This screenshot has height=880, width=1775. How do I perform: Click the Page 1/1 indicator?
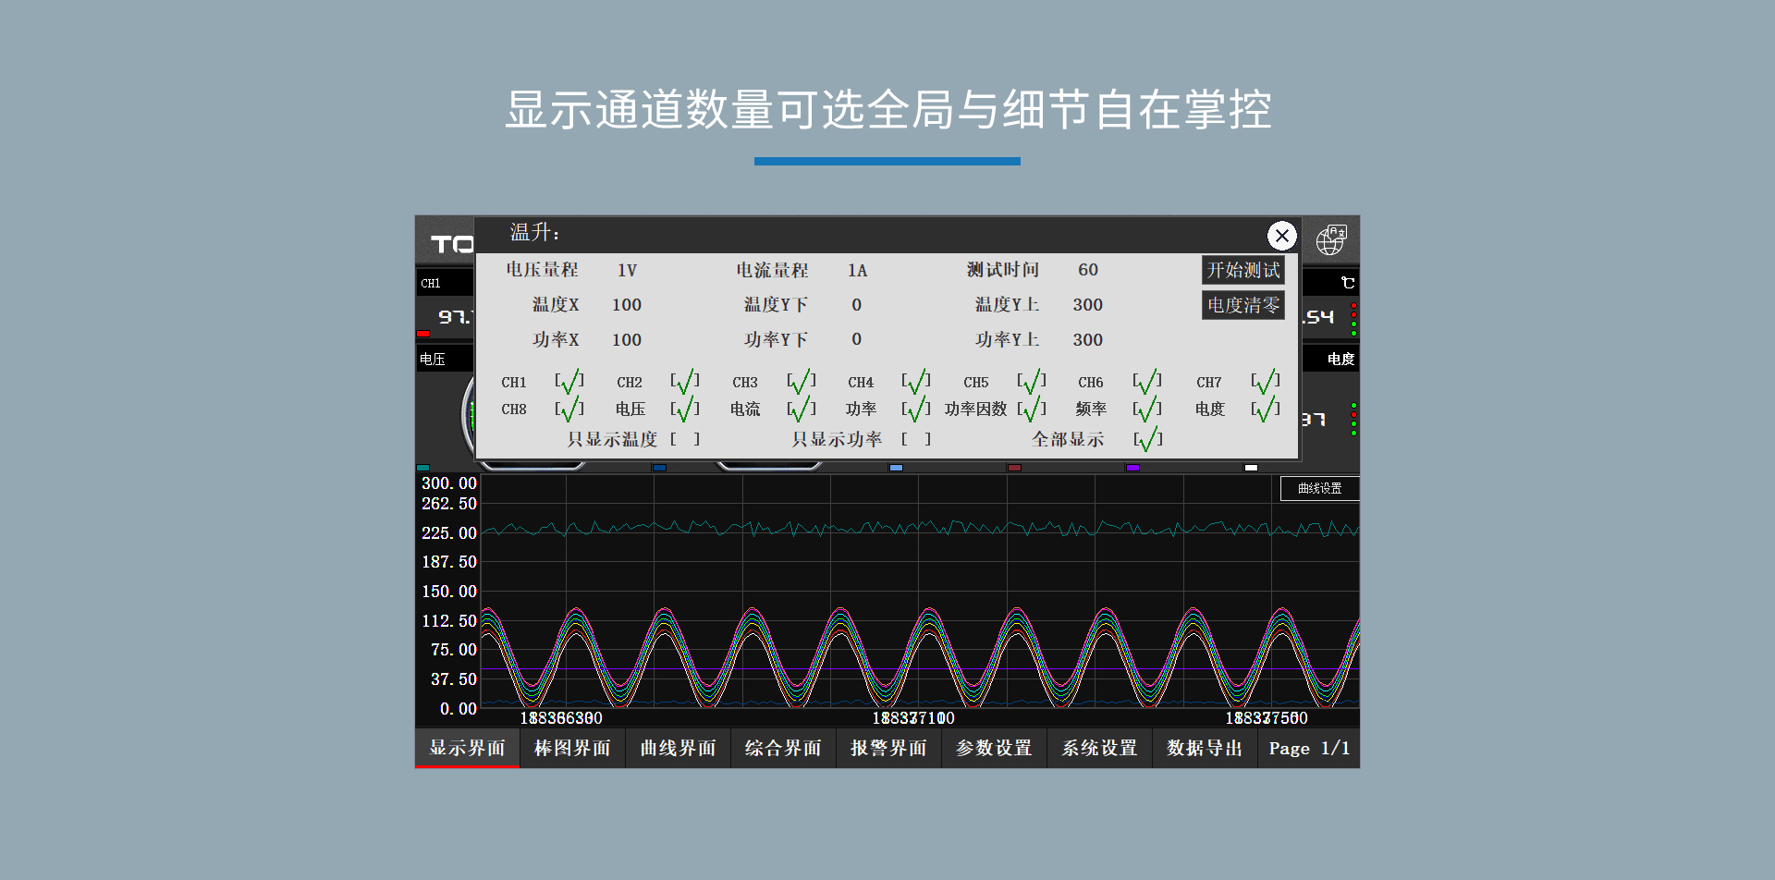[x=1309, y=748]
